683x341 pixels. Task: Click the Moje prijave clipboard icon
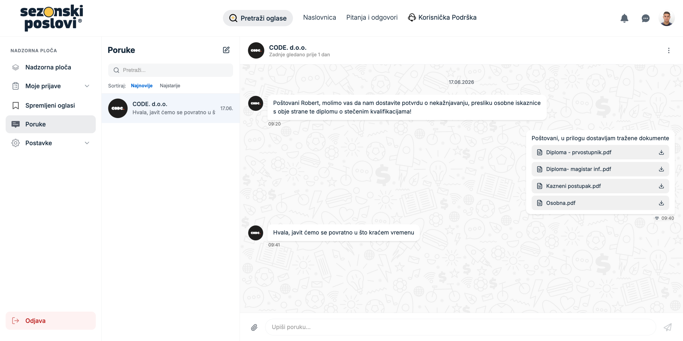point(15,86)
